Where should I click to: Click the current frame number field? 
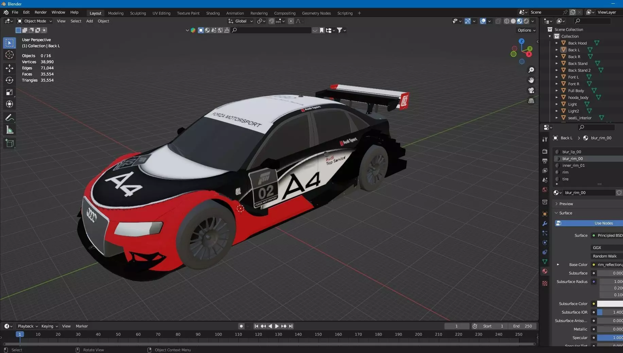456,326
